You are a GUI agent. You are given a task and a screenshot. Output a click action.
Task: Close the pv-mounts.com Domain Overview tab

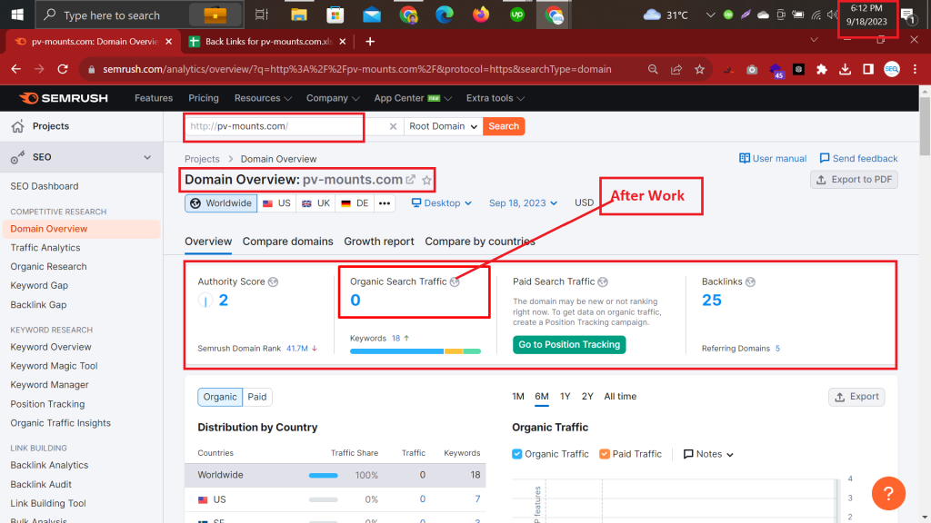[x=168, y=42]
